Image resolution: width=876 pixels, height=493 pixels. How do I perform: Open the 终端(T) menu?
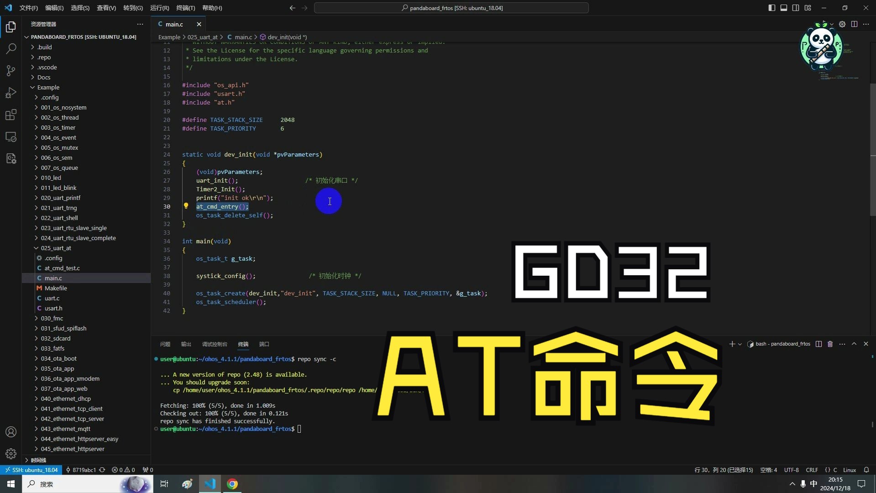[185, 8]
